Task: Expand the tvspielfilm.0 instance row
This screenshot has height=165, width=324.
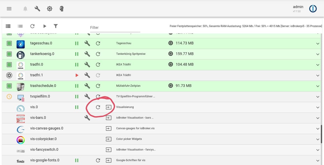Action: (318, 96)
